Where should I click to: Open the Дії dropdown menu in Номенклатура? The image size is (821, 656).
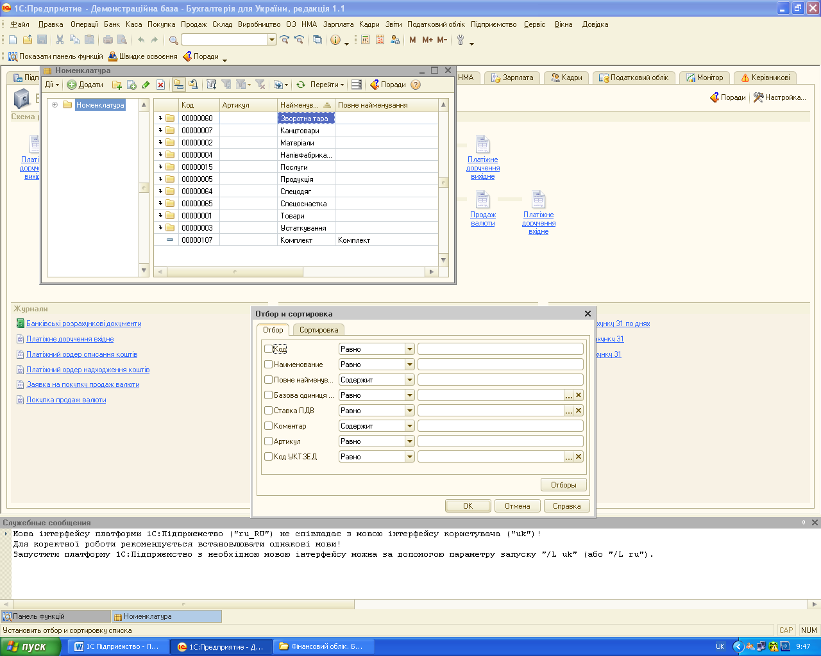[x=51, y=85]
